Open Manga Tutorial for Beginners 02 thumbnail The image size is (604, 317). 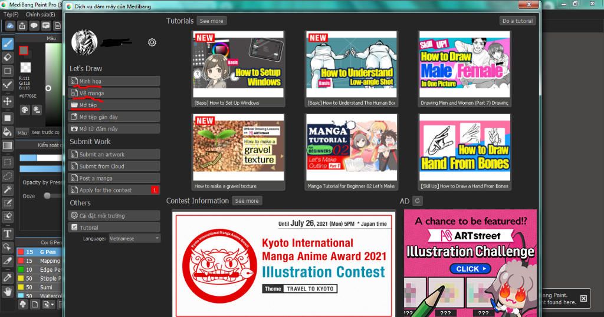[352, 147]
